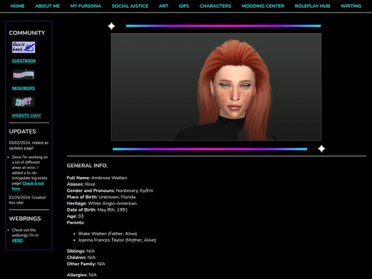
Task: Click 'Unknown, Florida' place of birth
Action: [x=117, y=197]
